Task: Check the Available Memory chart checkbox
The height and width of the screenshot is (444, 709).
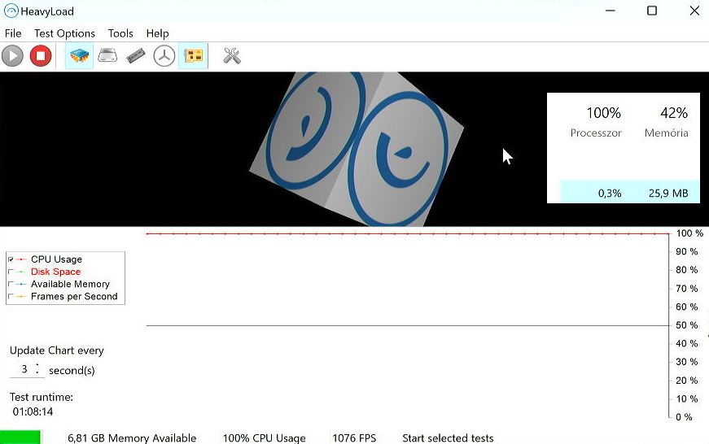Action: pyautogui.click(x=11, y=285)
